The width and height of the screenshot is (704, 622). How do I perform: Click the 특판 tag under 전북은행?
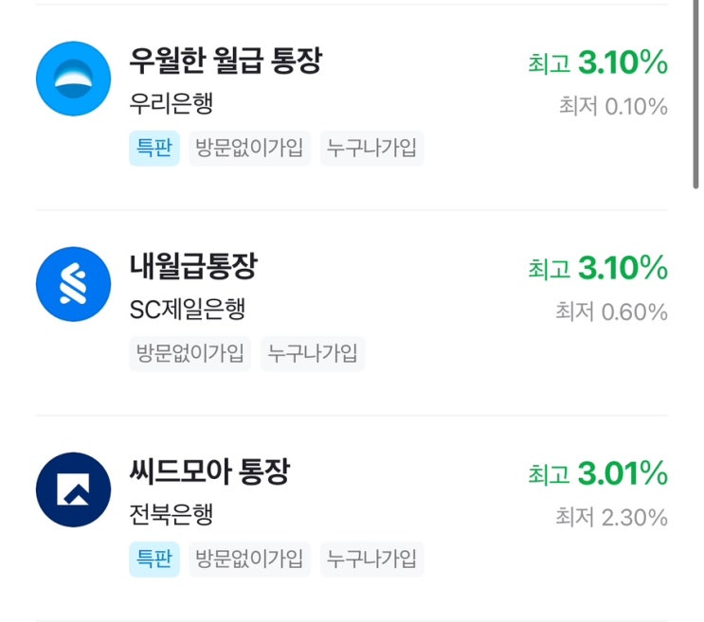153,560
